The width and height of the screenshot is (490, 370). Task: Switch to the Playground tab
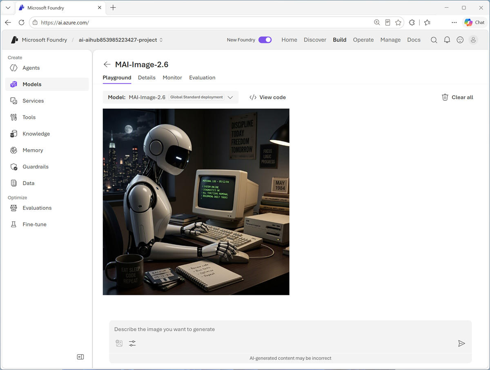pyautogui.click(x=117, y=78)
